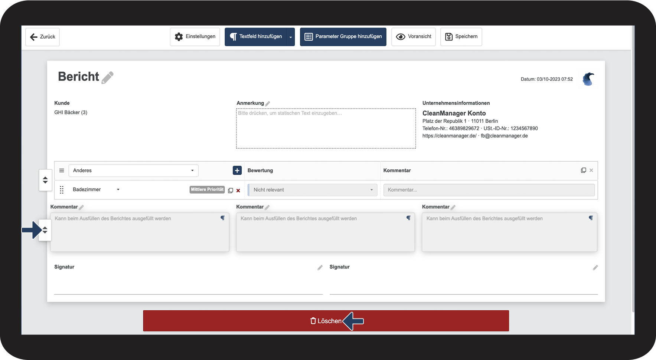
Task: Grab the drag handle of Badezimmer row
Action: pos(62,189)
